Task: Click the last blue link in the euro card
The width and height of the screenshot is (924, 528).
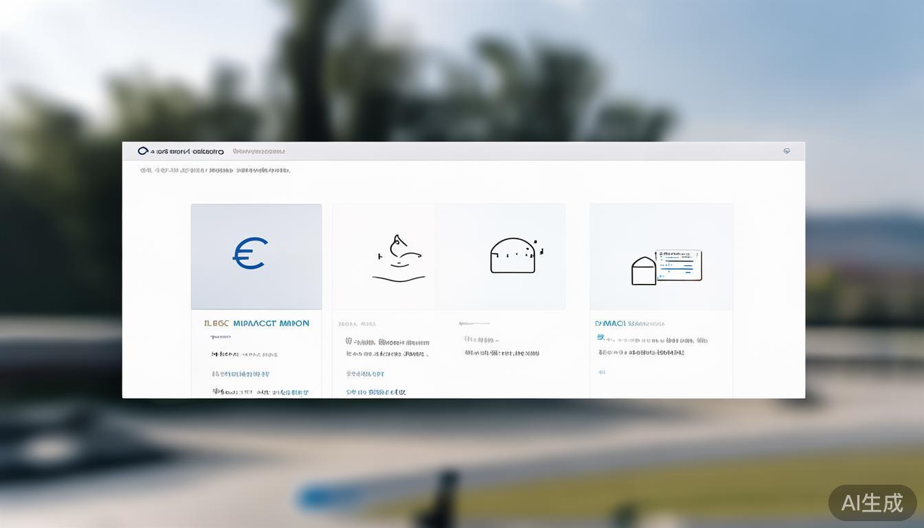Action: coord(261,393)
